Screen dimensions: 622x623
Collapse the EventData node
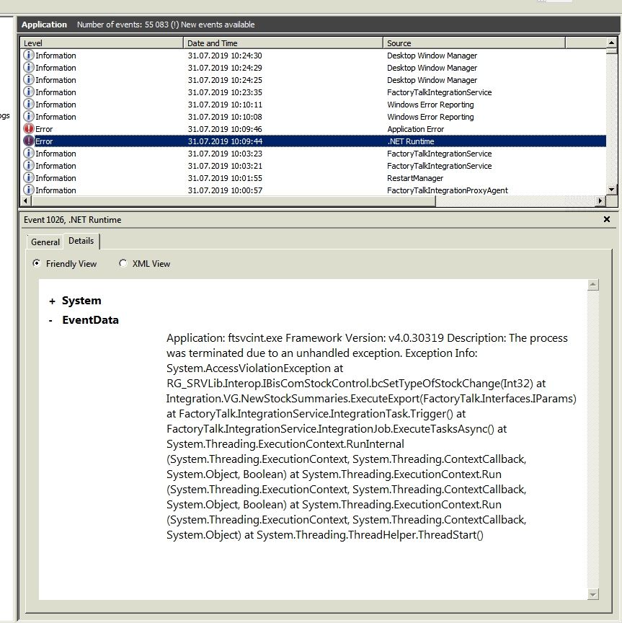coord(50,321)
